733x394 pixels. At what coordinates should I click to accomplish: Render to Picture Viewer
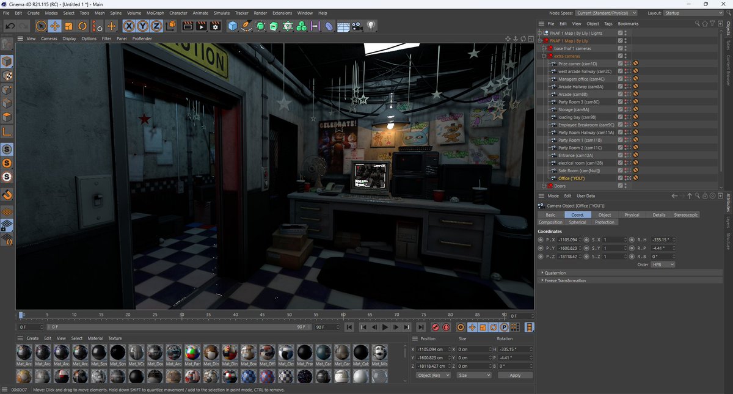point(202,26)
